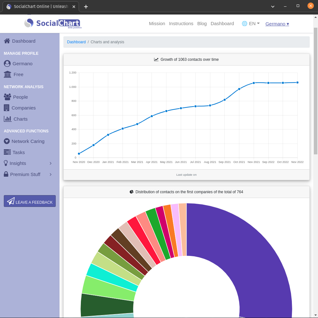Select Companies in the sidebar
Image resolution: width=318 pixels, height=318 pixels.
click(24, 108)
